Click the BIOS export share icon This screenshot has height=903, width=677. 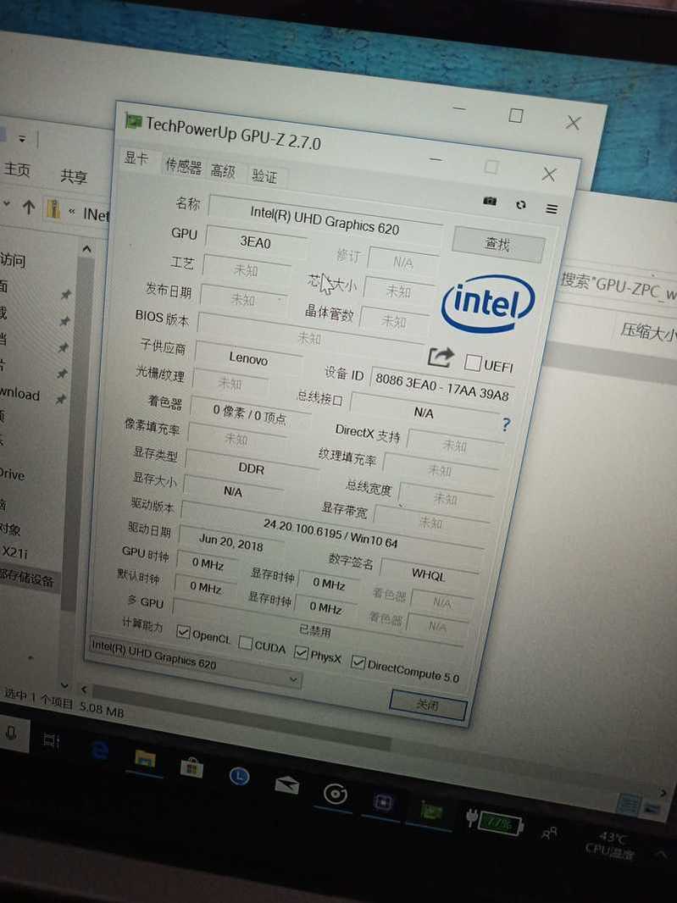(x=441, y=357)
